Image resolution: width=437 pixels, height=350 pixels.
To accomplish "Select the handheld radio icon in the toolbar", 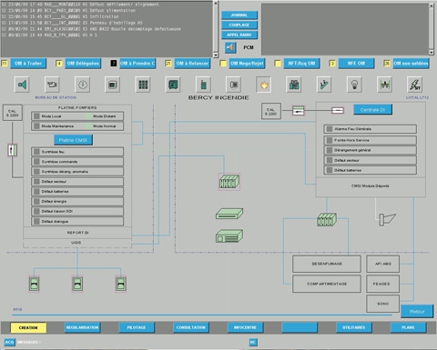I will tap(203, 85).
